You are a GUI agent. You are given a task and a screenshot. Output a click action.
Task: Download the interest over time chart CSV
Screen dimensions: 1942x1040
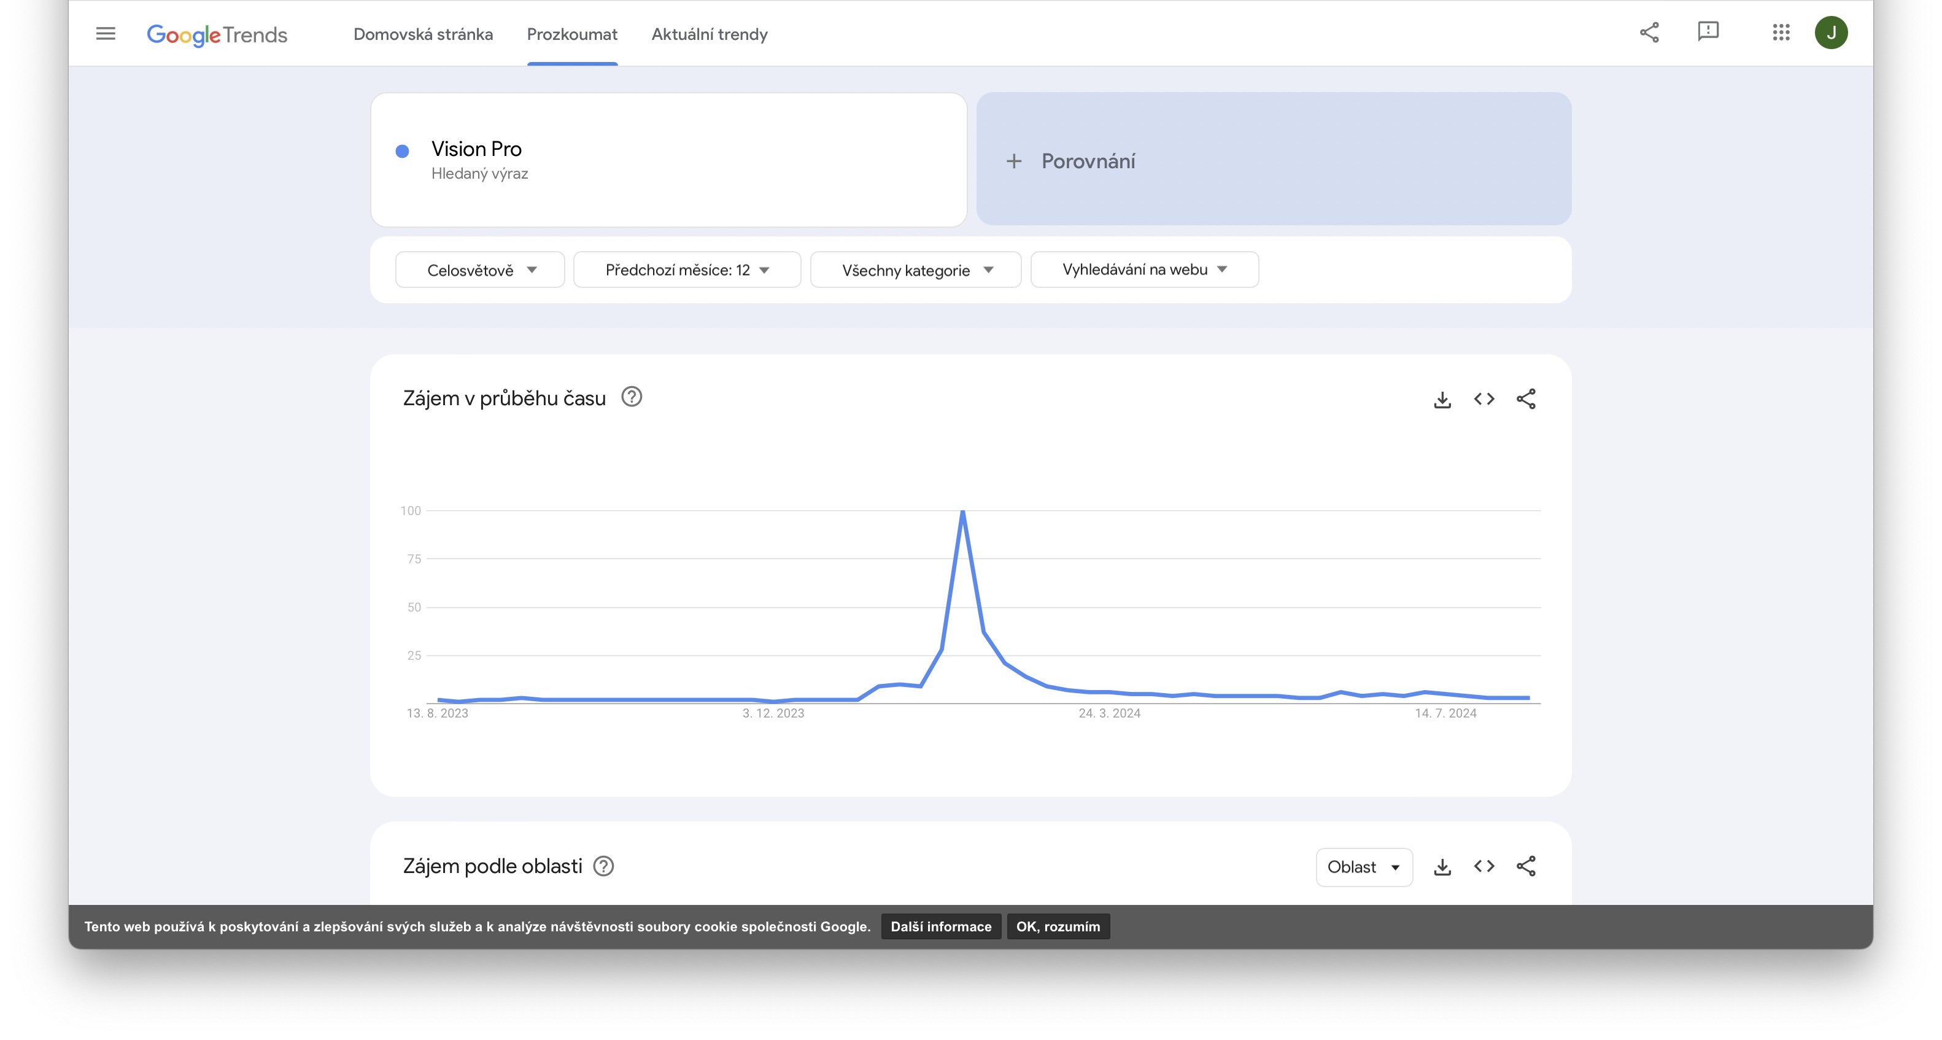point(1441,399)
